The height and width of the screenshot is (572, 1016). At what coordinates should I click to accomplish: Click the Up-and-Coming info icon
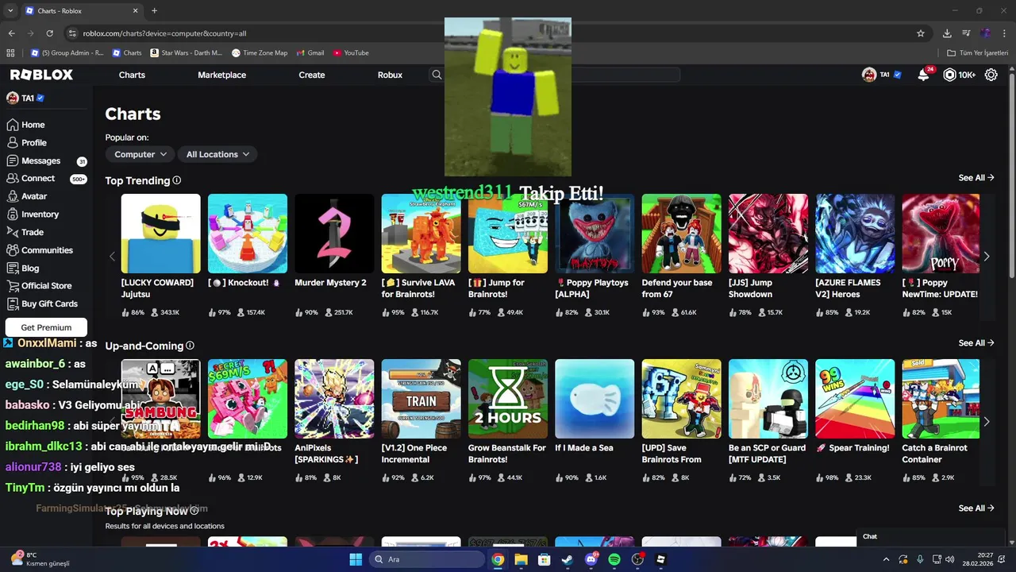(190, 346)
